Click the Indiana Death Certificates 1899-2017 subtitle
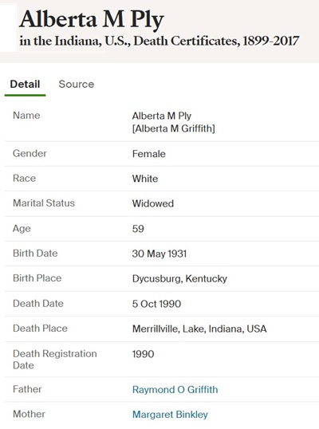The width and height of the screenshot is (319, 429). click(159, 41)
